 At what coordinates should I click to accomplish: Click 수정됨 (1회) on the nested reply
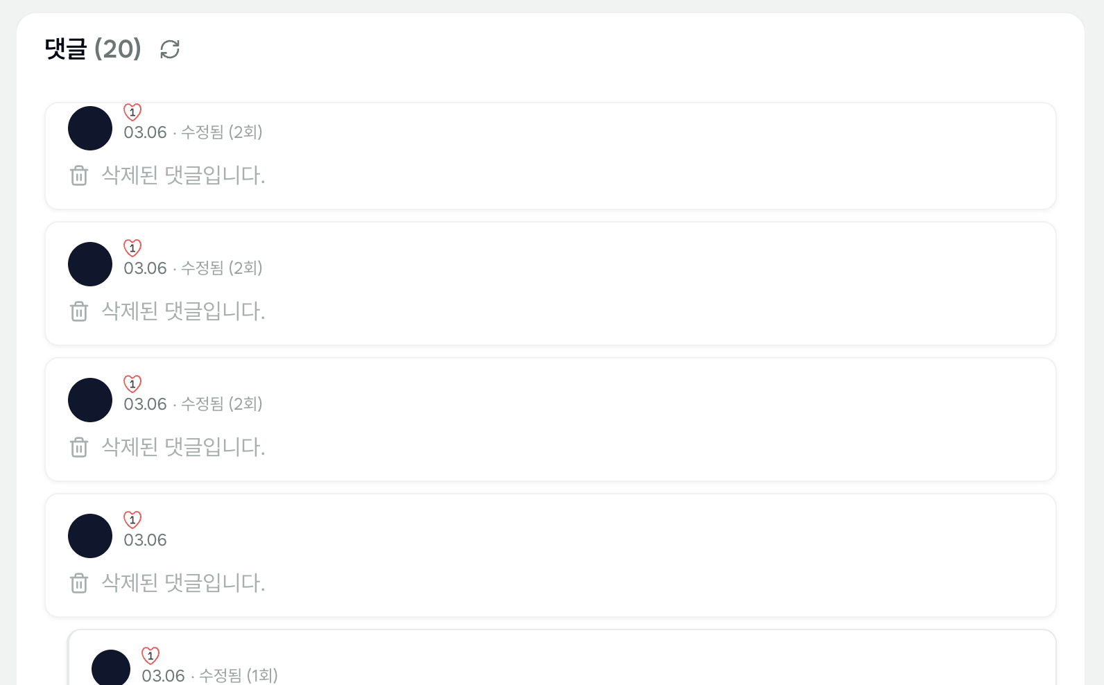239,675
